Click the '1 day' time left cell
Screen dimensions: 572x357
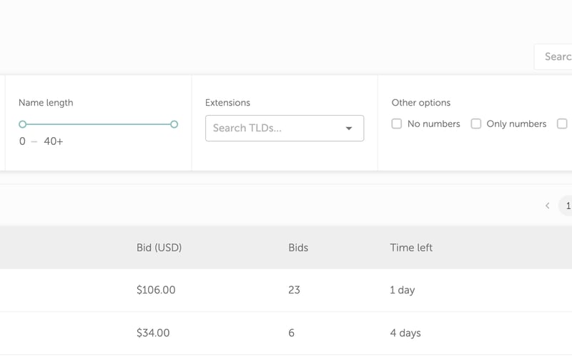[403, 291]
